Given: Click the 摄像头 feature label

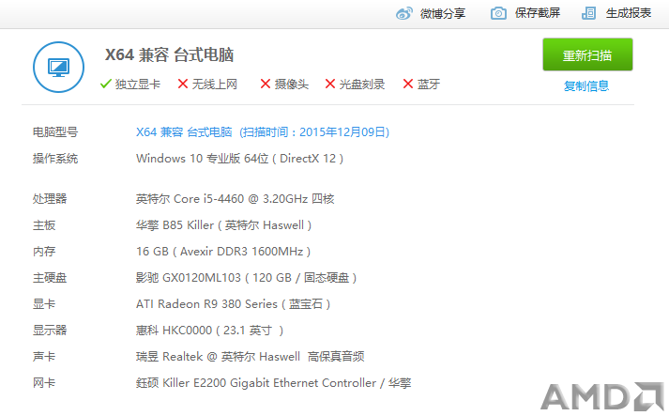Looking at the screenshot, I should [292, 85].
